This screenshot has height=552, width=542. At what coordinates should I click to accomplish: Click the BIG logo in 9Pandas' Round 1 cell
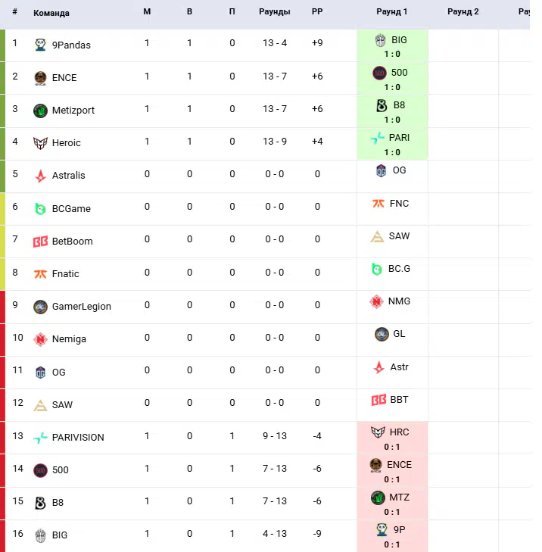[x=381, y=40]
